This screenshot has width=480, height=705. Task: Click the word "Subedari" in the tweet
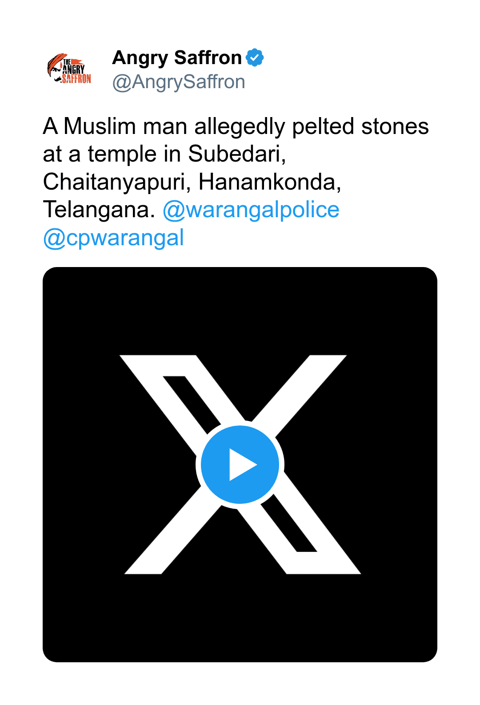(x=236, y=154)
